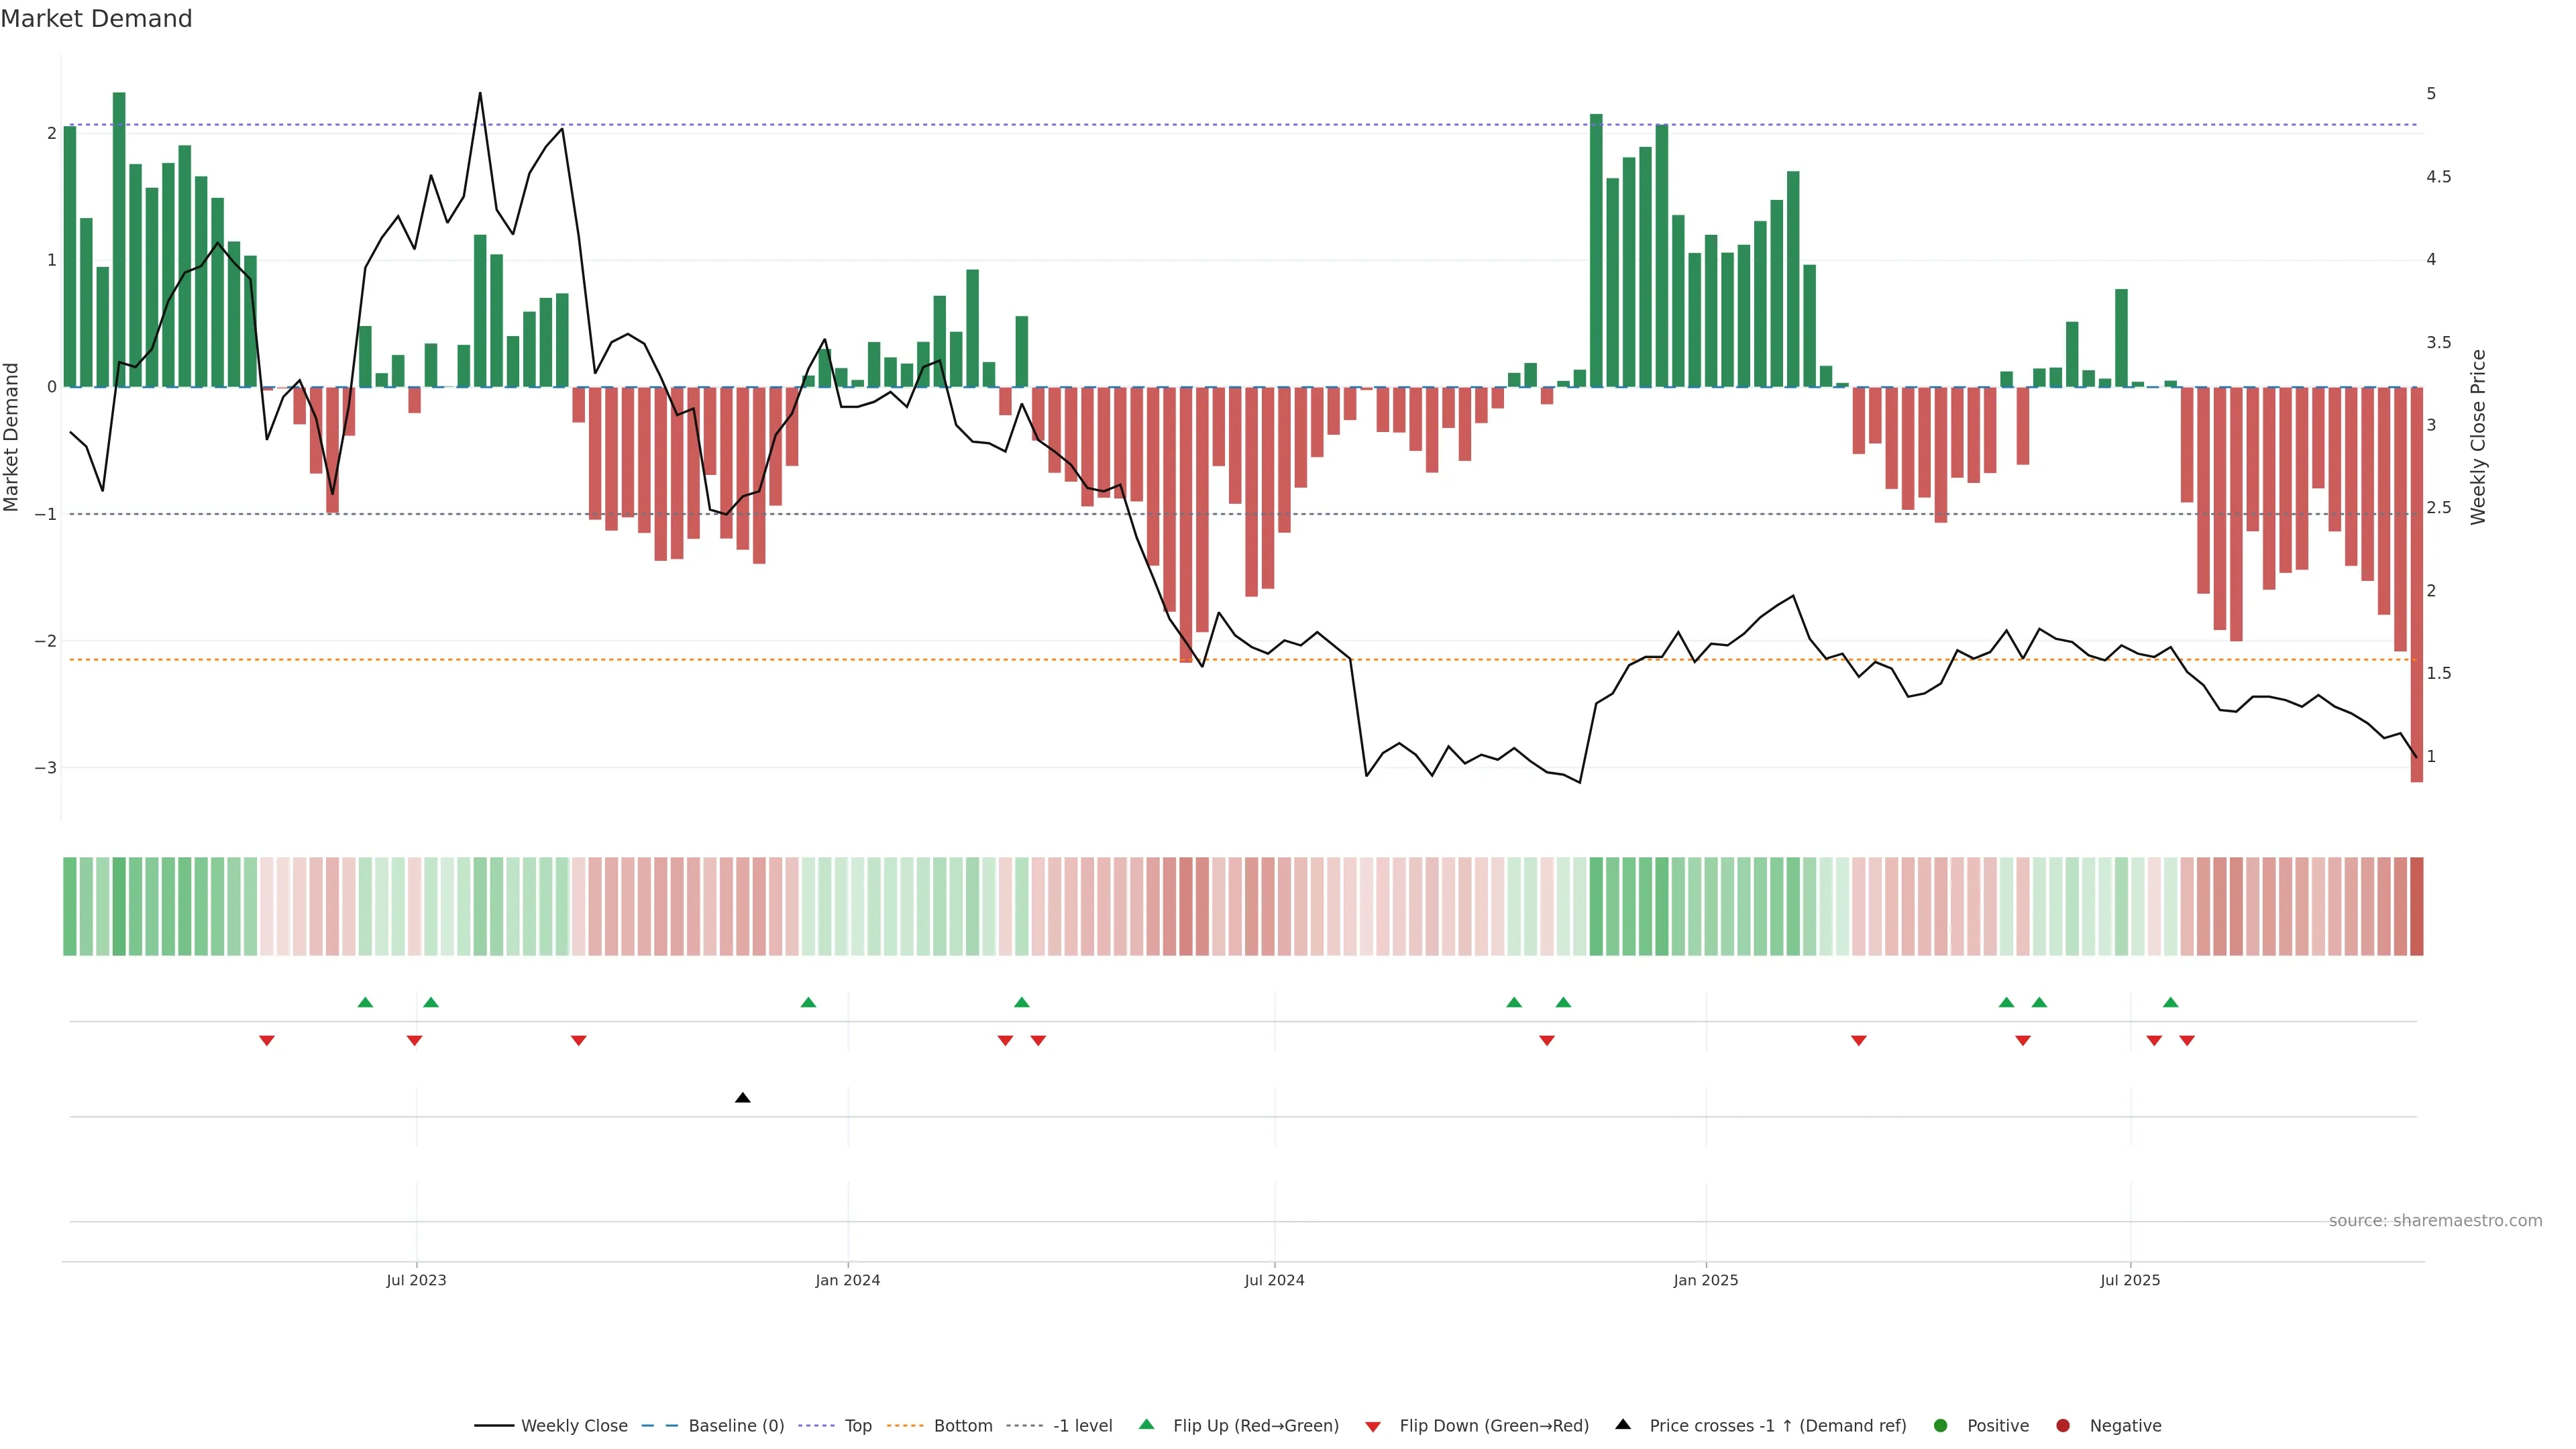The width and height of the screenshot is (2576, 1449).
Task: Click the Jan 2025 x-axis label
Action: [x=1705, y=1280]
